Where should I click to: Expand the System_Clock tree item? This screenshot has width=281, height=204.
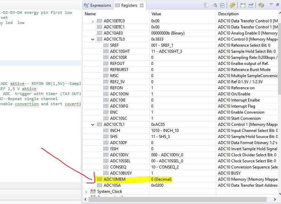coord(86,191)
